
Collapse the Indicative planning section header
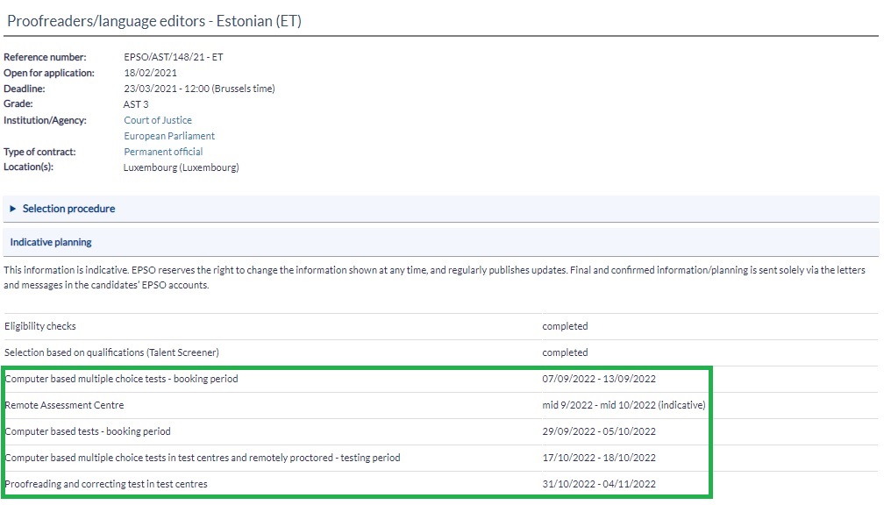pyautogui.click(x=51, y=242)
